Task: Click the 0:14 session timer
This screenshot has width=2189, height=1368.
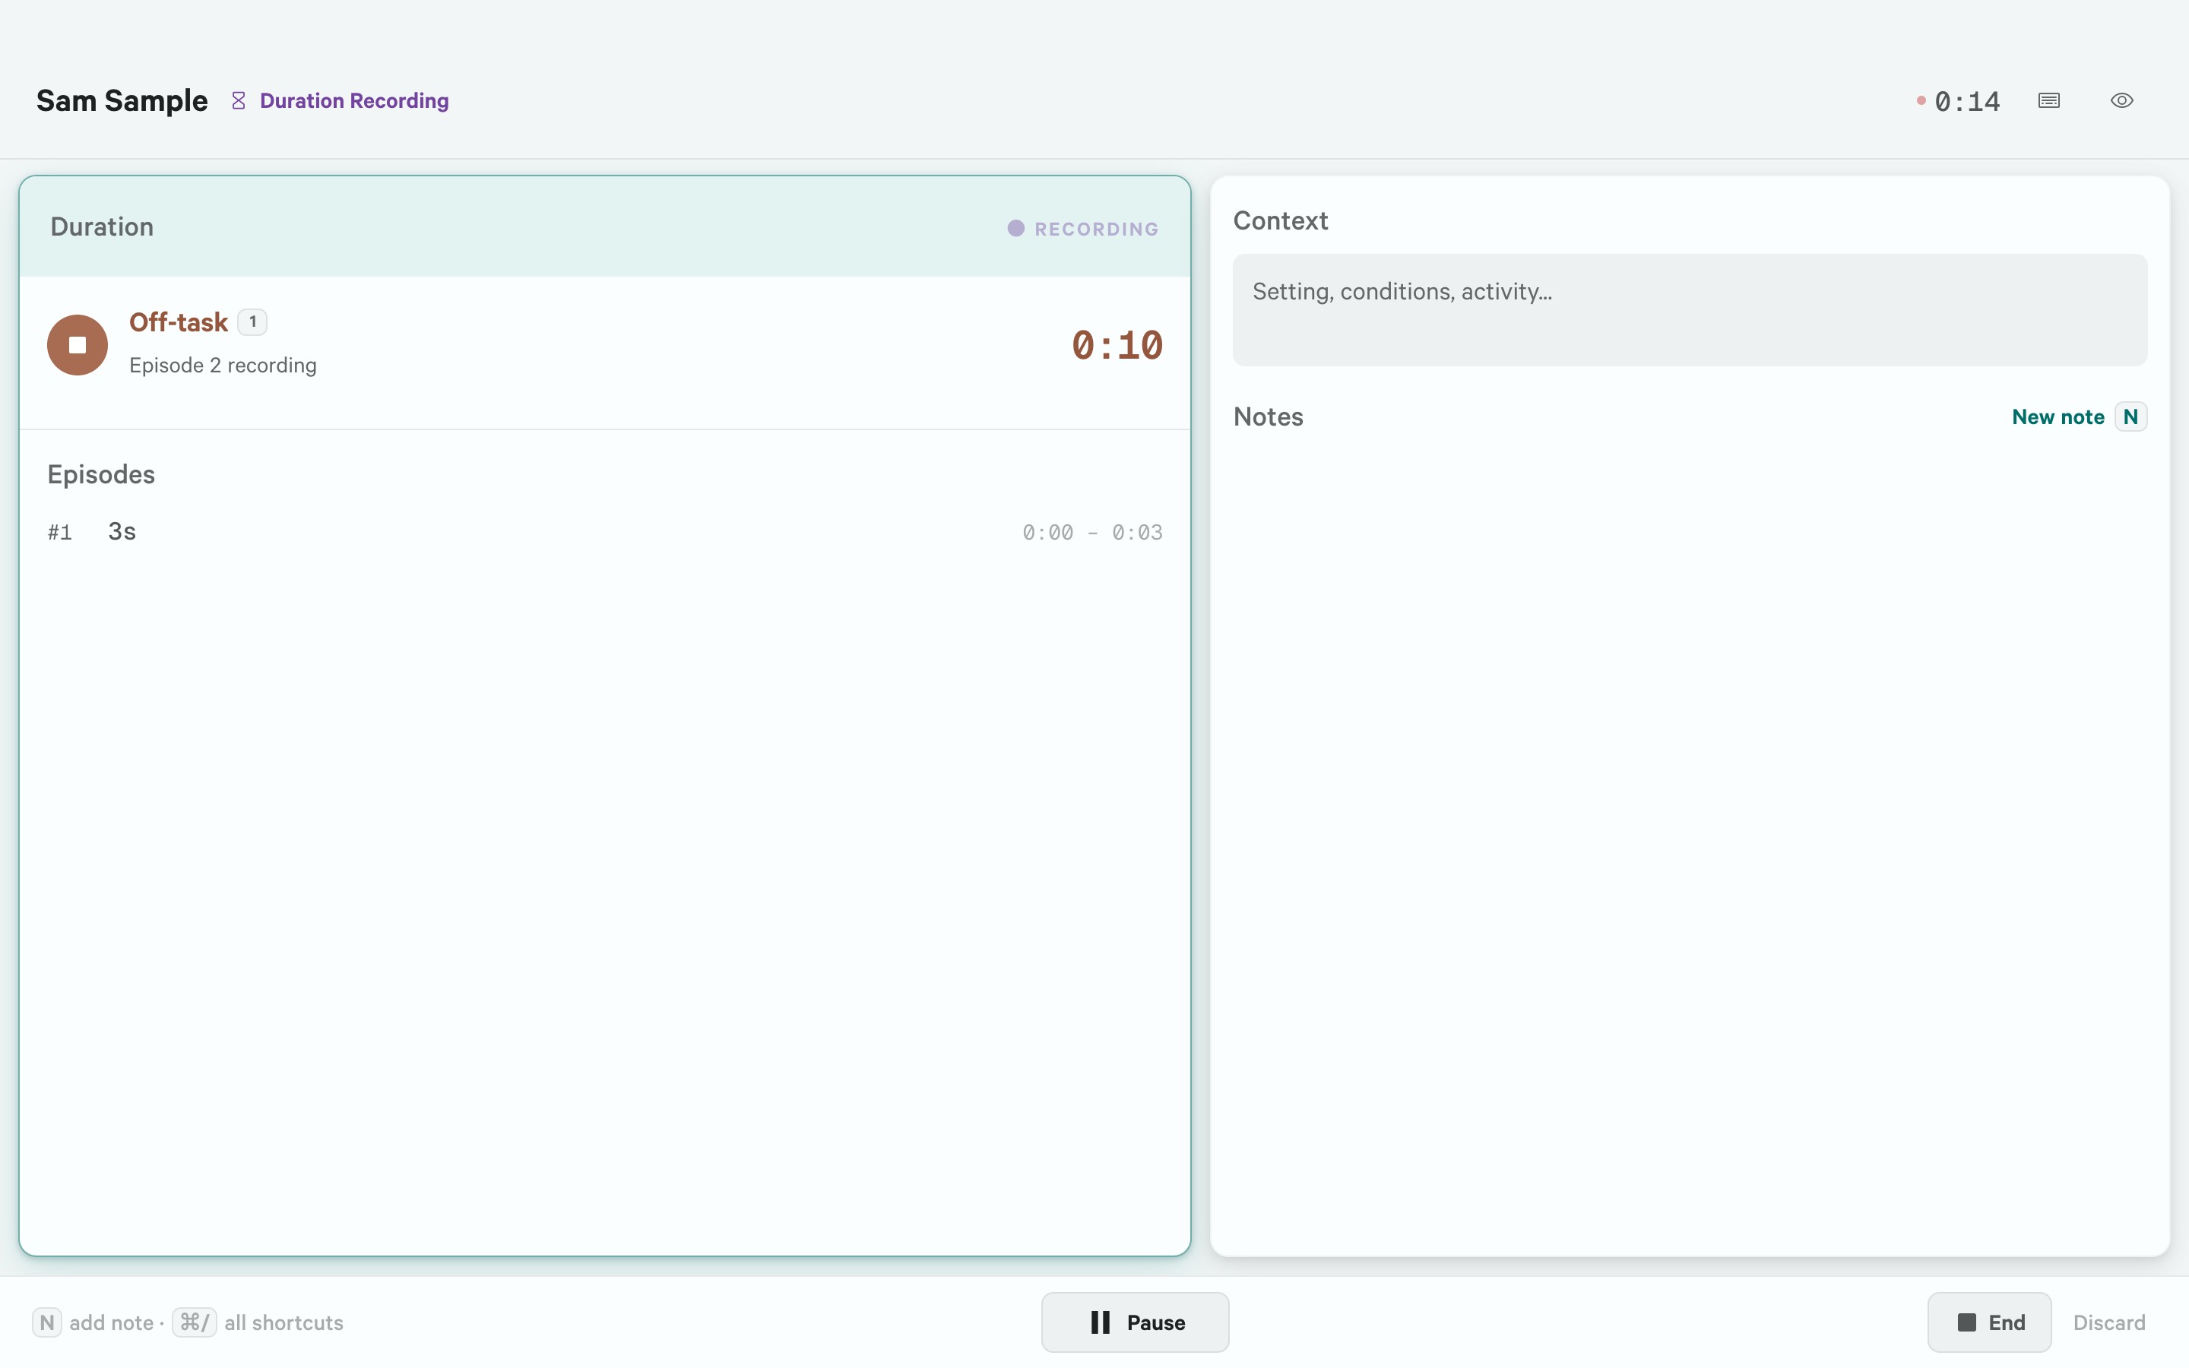Action: [x=1966, y=101]
